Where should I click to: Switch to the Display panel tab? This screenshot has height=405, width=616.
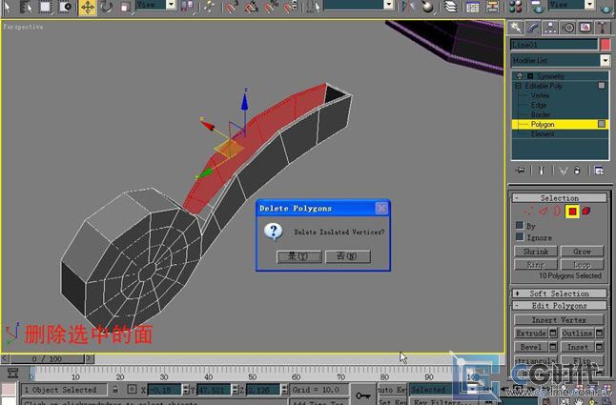coord(585,28)
